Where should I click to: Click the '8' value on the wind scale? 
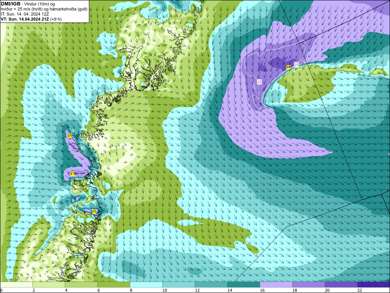pyautogui.click(x=131, y=291)
